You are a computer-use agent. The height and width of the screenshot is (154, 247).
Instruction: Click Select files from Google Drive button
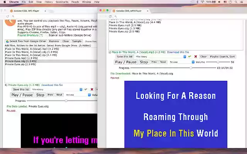tap(26, 41)
